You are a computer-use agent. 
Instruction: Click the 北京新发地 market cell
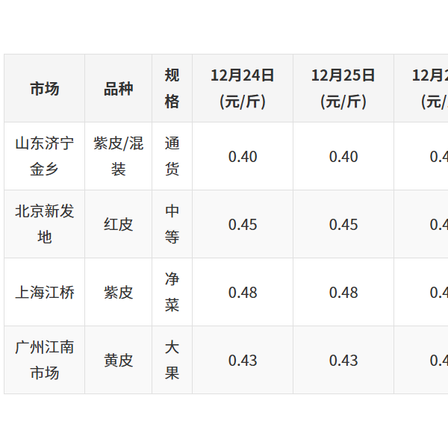coord(45,224)
